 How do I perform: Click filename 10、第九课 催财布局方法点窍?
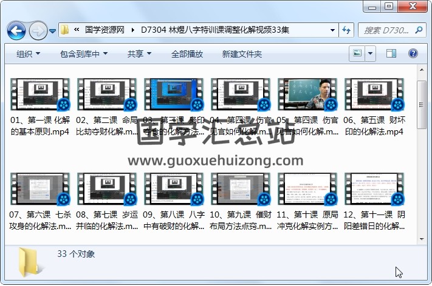click(241, 221)
